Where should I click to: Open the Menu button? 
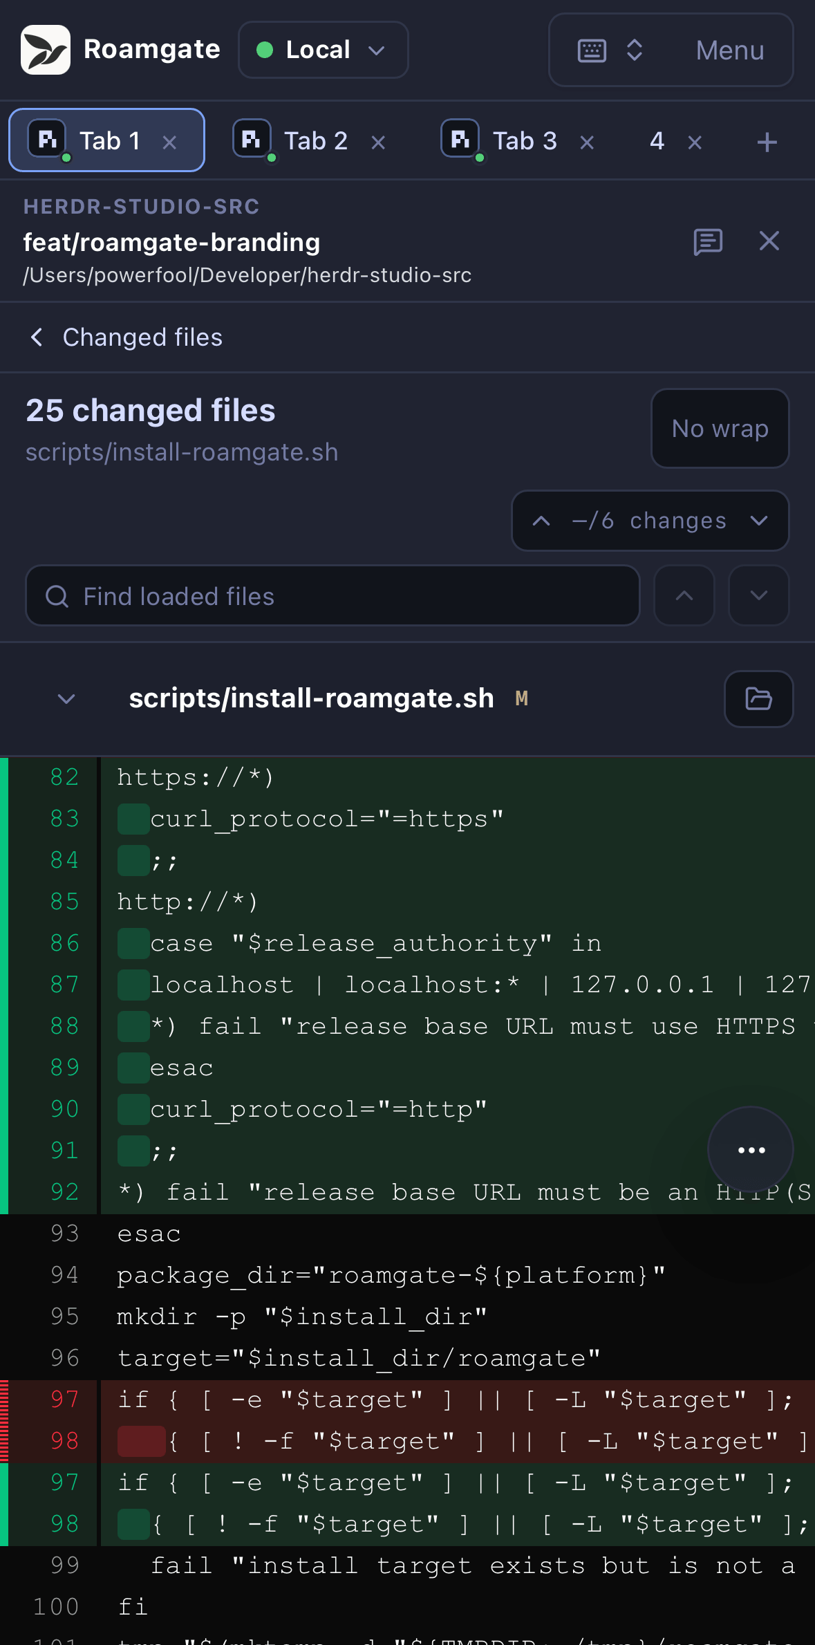click(730, 50)
